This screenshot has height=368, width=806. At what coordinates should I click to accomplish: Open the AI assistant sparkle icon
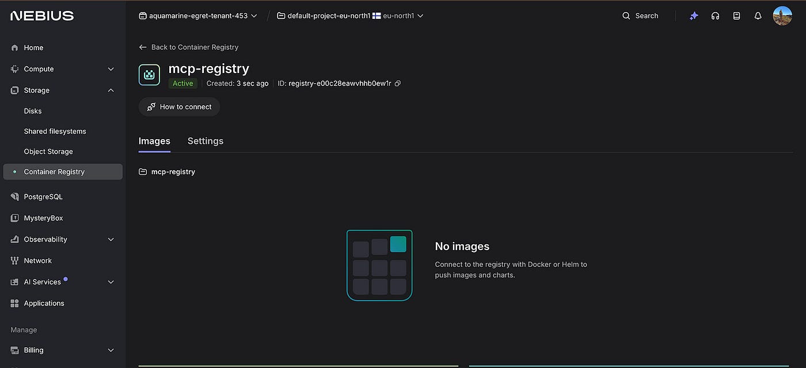click(694, 16)
